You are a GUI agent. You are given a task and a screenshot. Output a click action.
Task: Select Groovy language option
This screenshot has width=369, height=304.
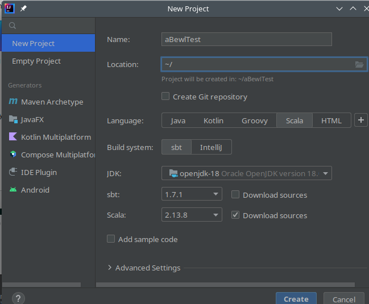[255, 120]
